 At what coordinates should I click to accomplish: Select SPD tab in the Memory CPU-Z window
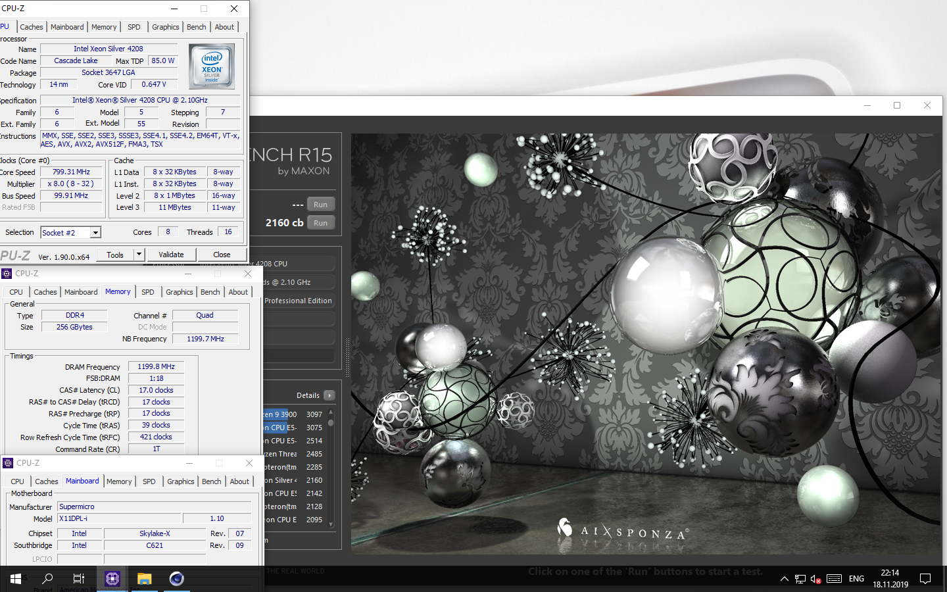point(148,292)
